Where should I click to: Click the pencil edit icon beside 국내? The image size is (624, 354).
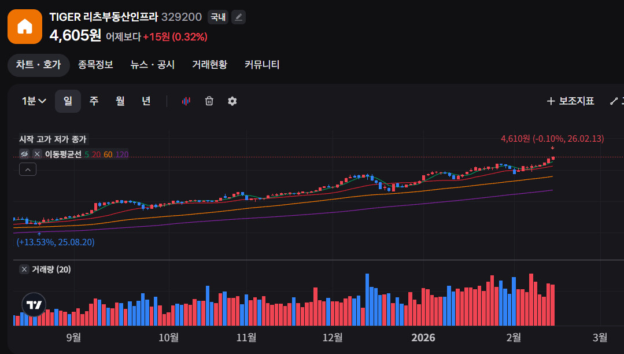(238, 17)
